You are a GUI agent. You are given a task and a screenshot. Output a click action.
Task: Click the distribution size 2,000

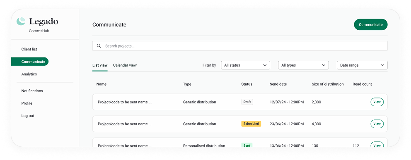317,102
